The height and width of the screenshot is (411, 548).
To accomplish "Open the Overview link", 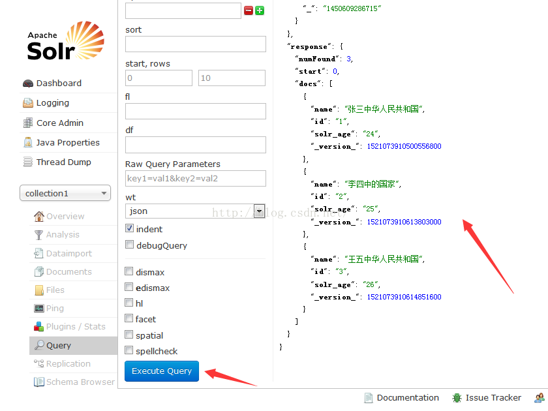I will click(65, 217).
